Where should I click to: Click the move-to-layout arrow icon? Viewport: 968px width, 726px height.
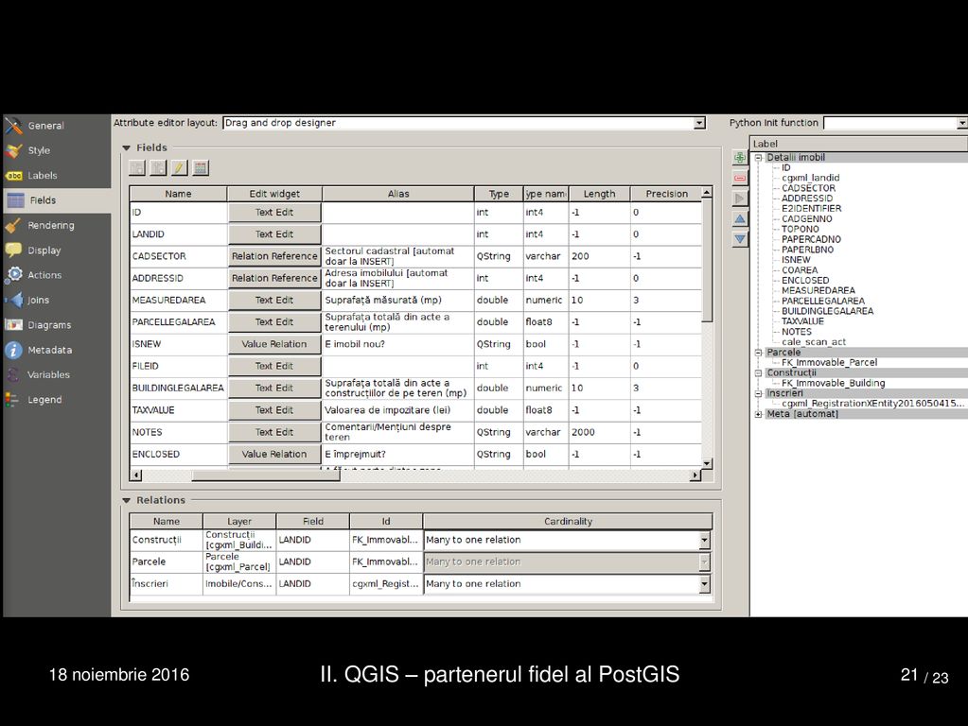pos(740,198)
